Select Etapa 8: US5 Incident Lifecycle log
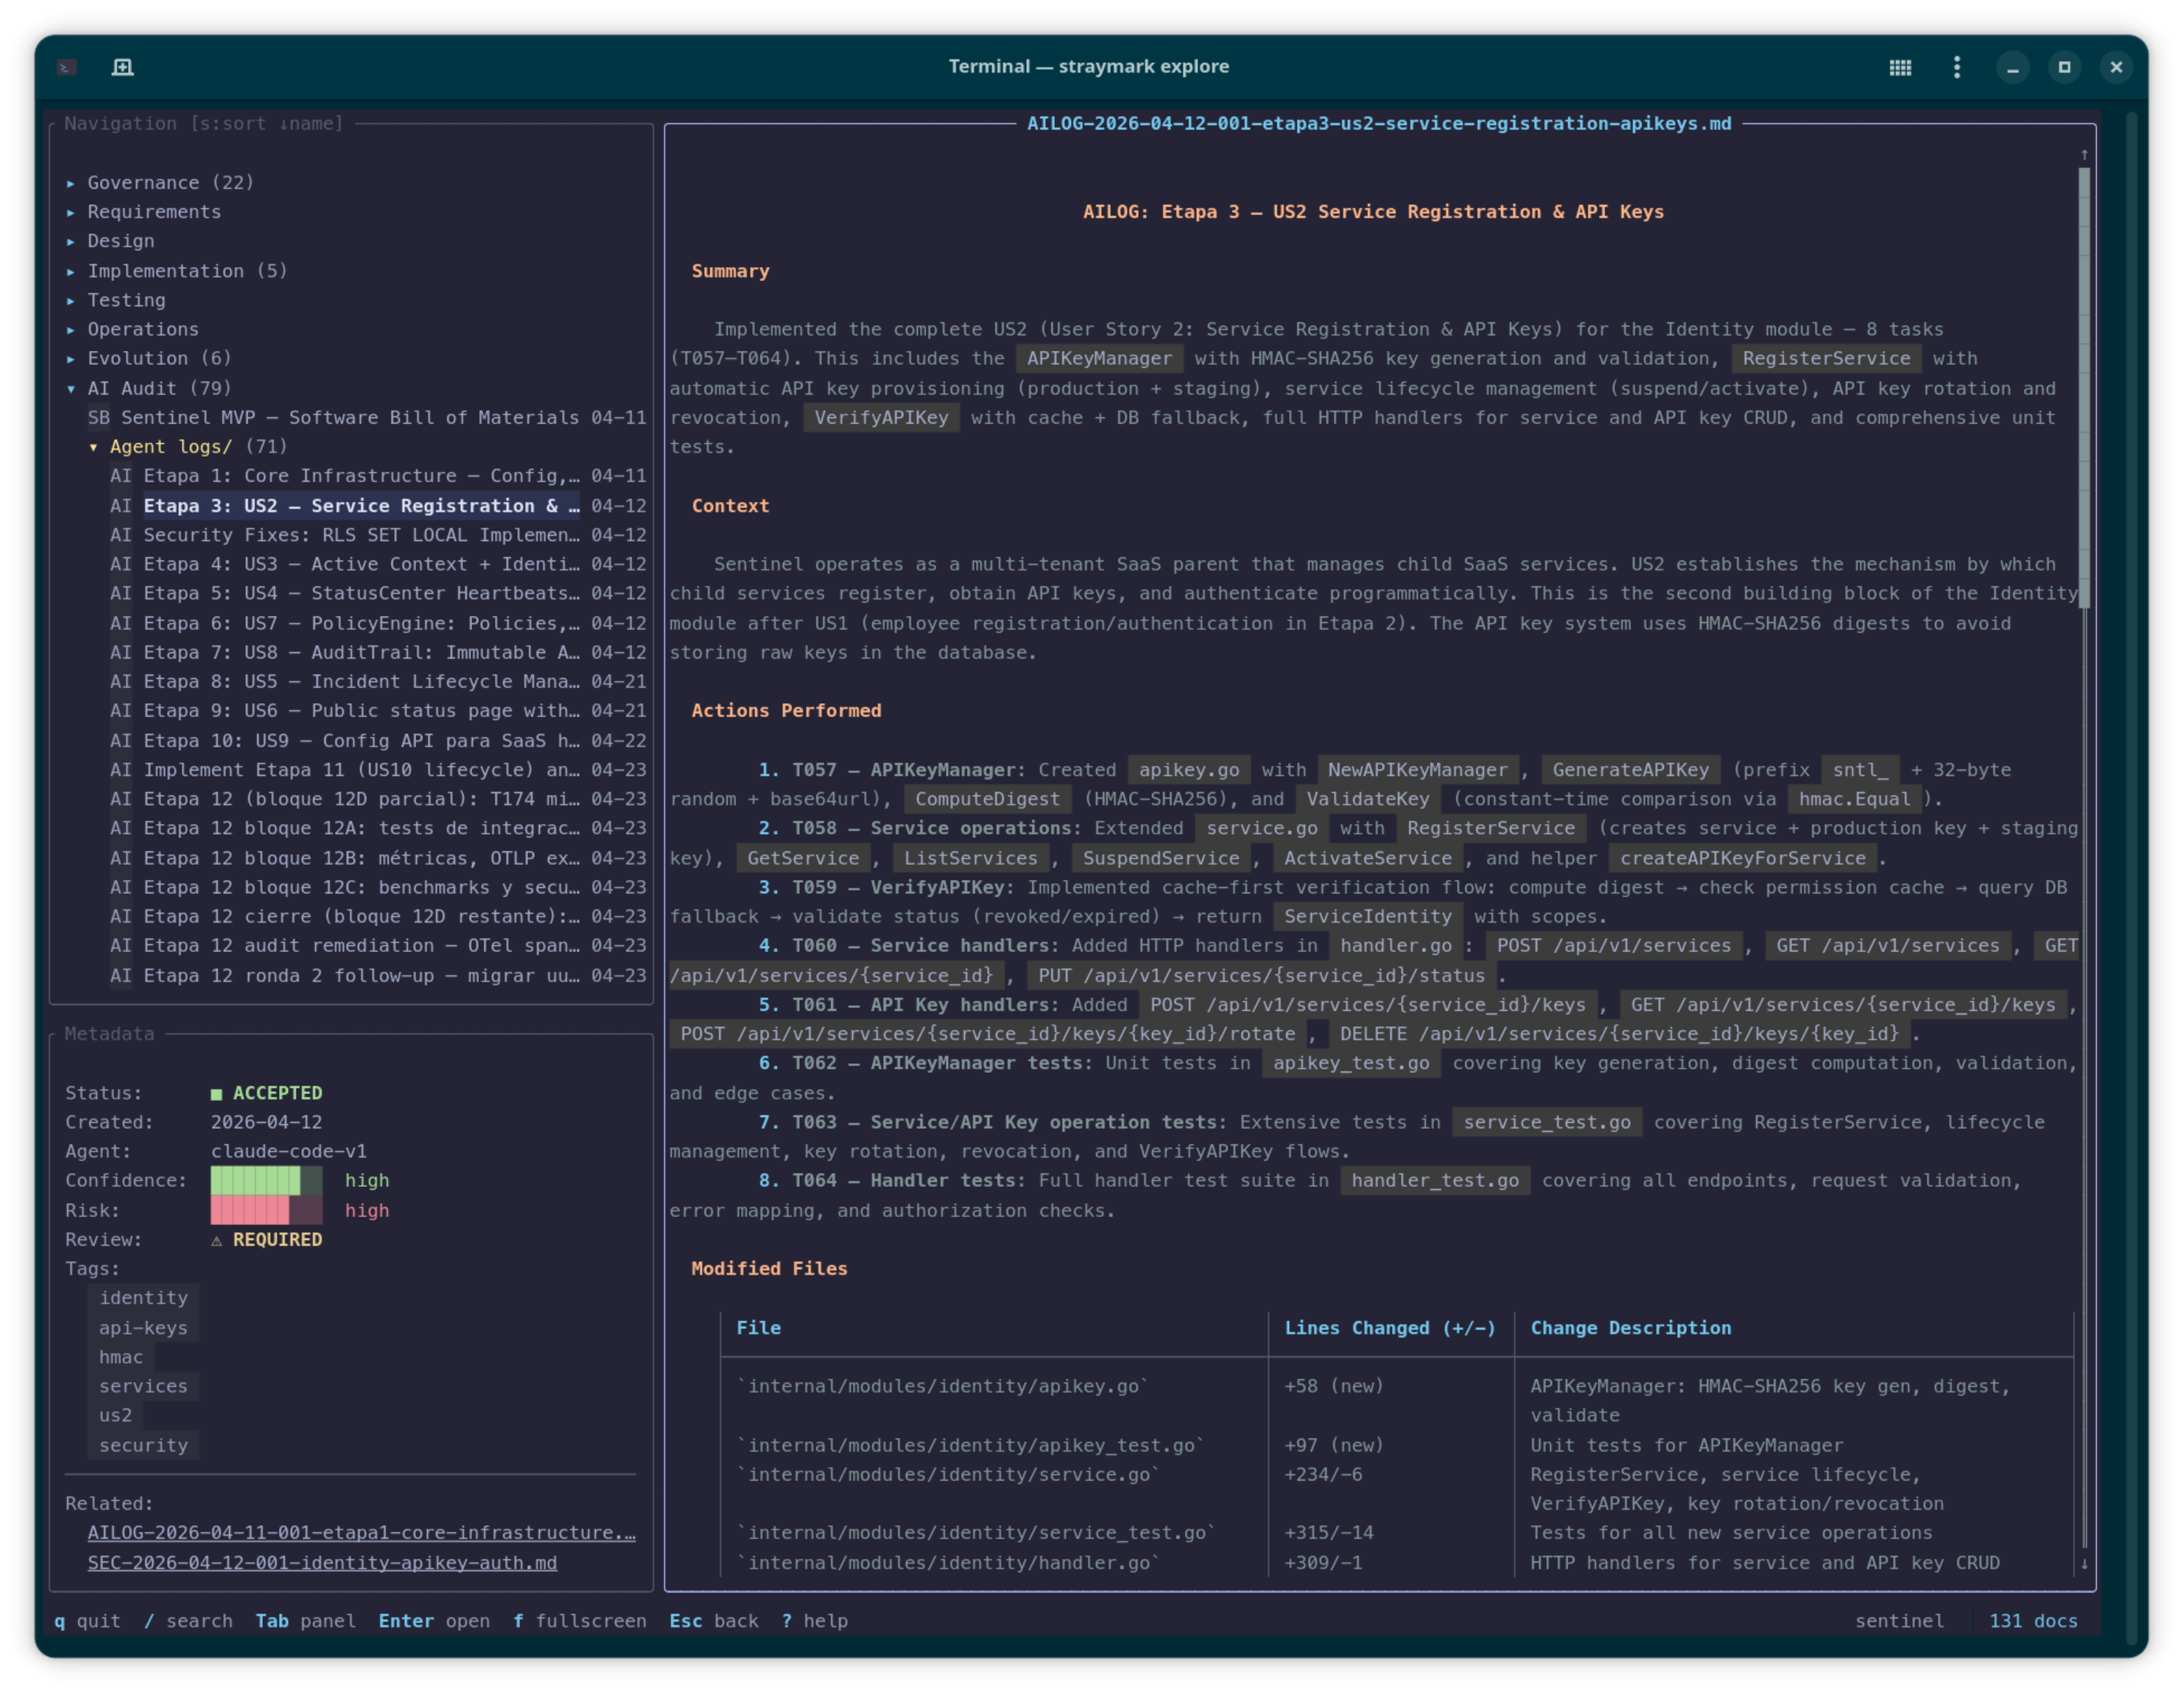Screen dimensions: 2184x1693 (x=378, y=681)
